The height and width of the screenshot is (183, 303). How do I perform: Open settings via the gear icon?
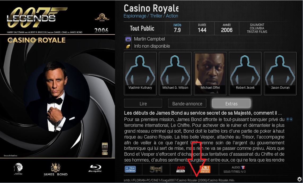(299, 179)
